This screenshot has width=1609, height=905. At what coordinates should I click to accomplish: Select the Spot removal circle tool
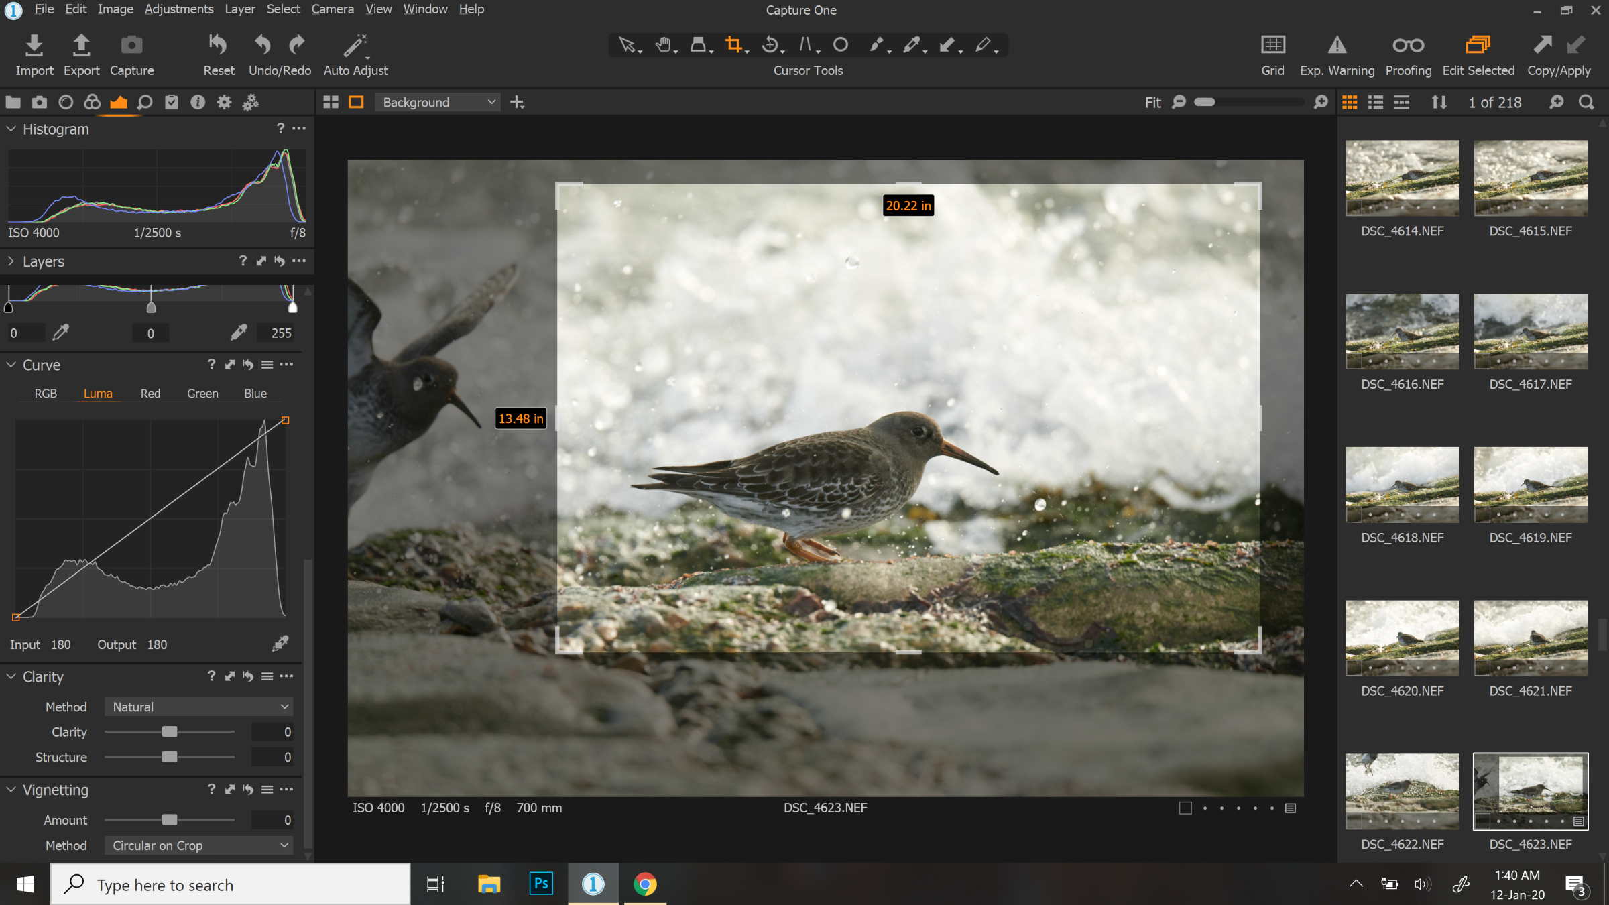click(x=840, y=45)
